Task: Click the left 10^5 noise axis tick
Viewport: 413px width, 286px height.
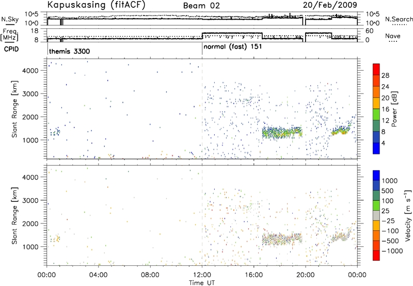Action: (x=31, y=14)
